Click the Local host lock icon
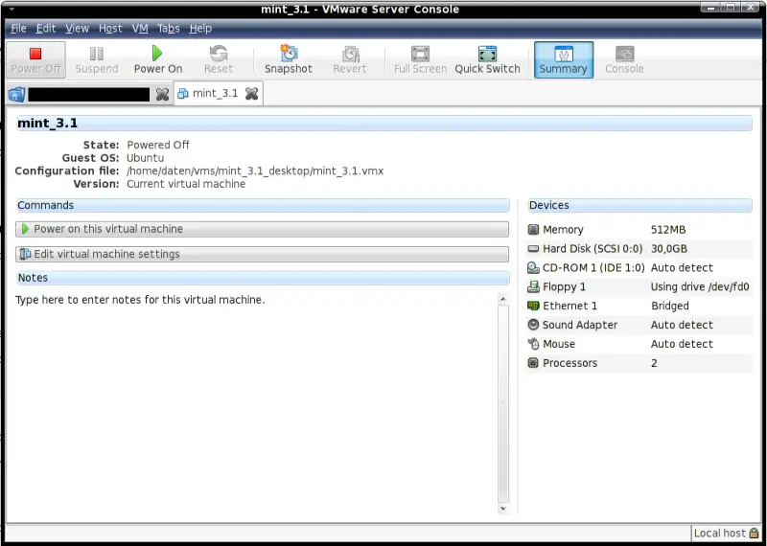 point(754,533)
